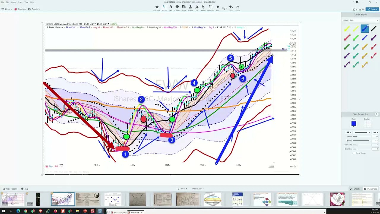Click the Undo arrow

tap(231, 8)
